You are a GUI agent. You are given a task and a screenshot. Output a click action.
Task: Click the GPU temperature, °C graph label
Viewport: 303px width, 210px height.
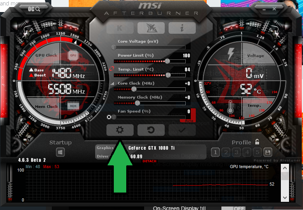point(249,167)
